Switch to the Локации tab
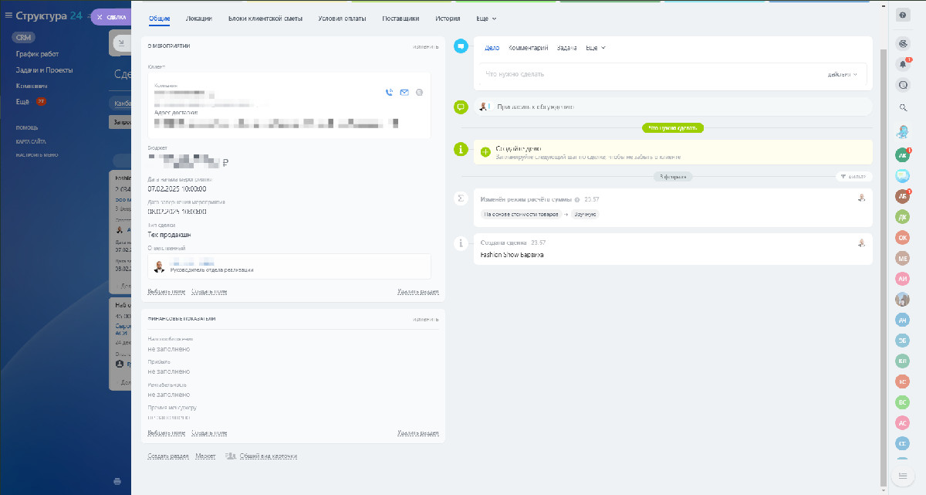 point(199,18)
